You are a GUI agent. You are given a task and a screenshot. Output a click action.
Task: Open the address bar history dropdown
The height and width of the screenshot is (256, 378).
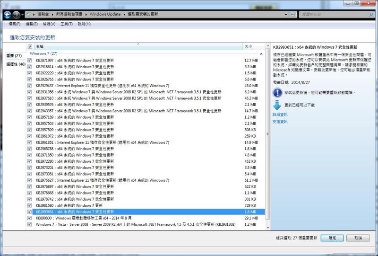[286, 15]
